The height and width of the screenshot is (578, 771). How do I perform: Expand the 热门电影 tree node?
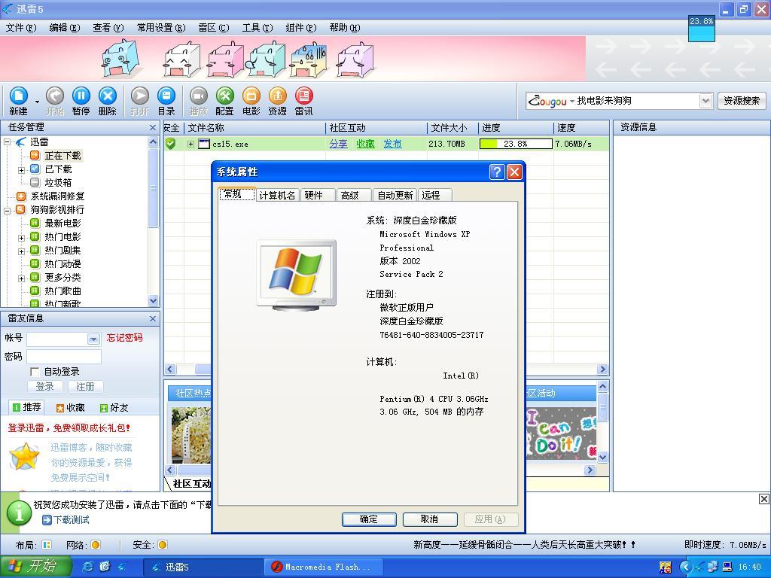click(x=22, y=238)
